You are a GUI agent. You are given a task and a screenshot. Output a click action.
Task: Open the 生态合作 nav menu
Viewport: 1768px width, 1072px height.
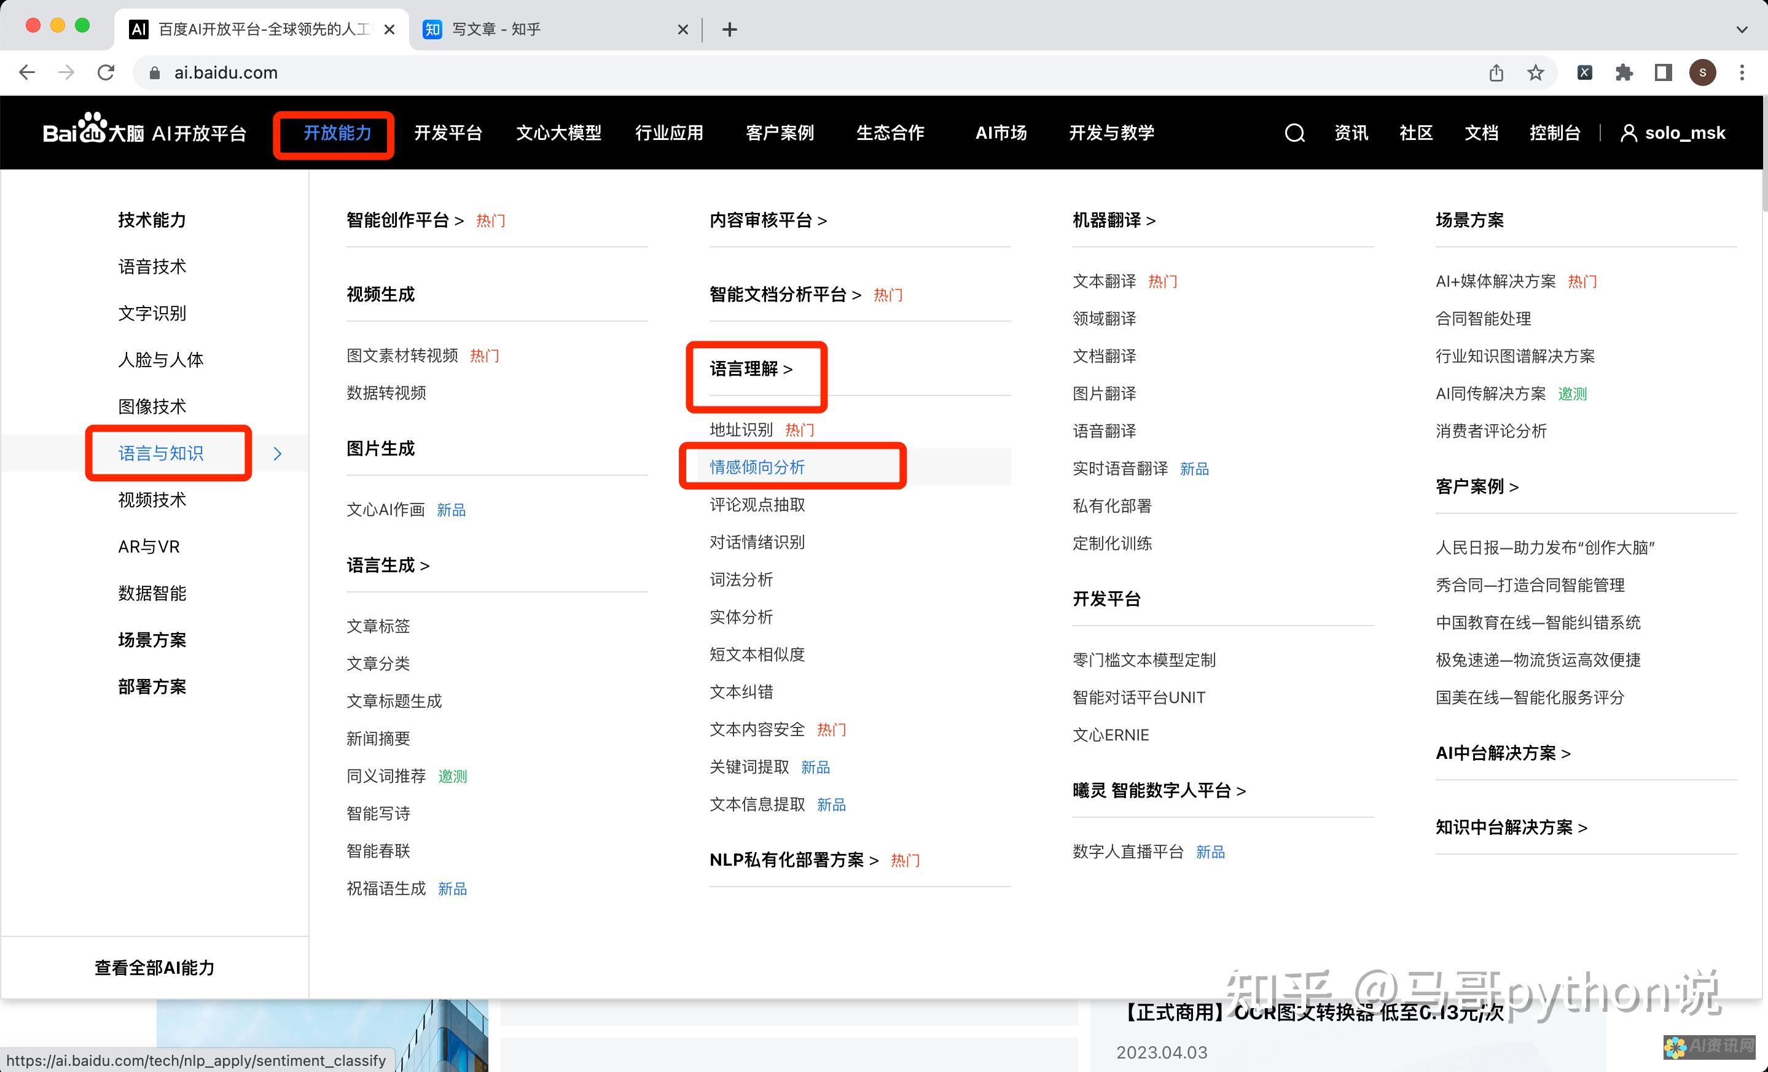pyautogui.click(x=890, y=133)
